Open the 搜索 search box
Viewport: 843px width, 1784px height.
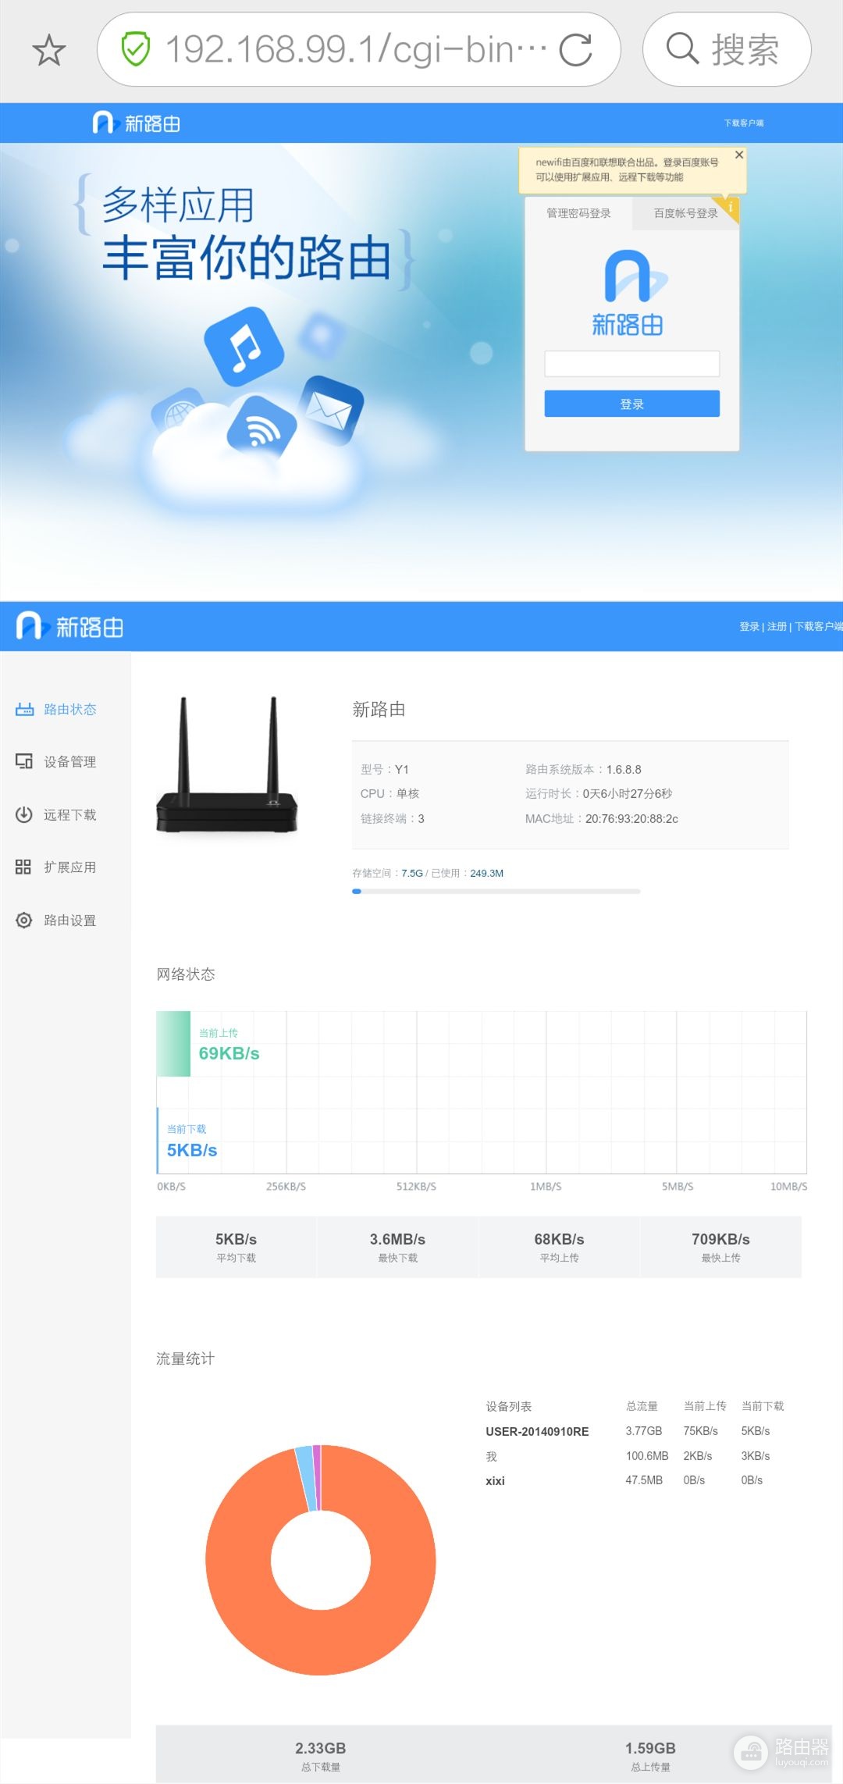726,49
